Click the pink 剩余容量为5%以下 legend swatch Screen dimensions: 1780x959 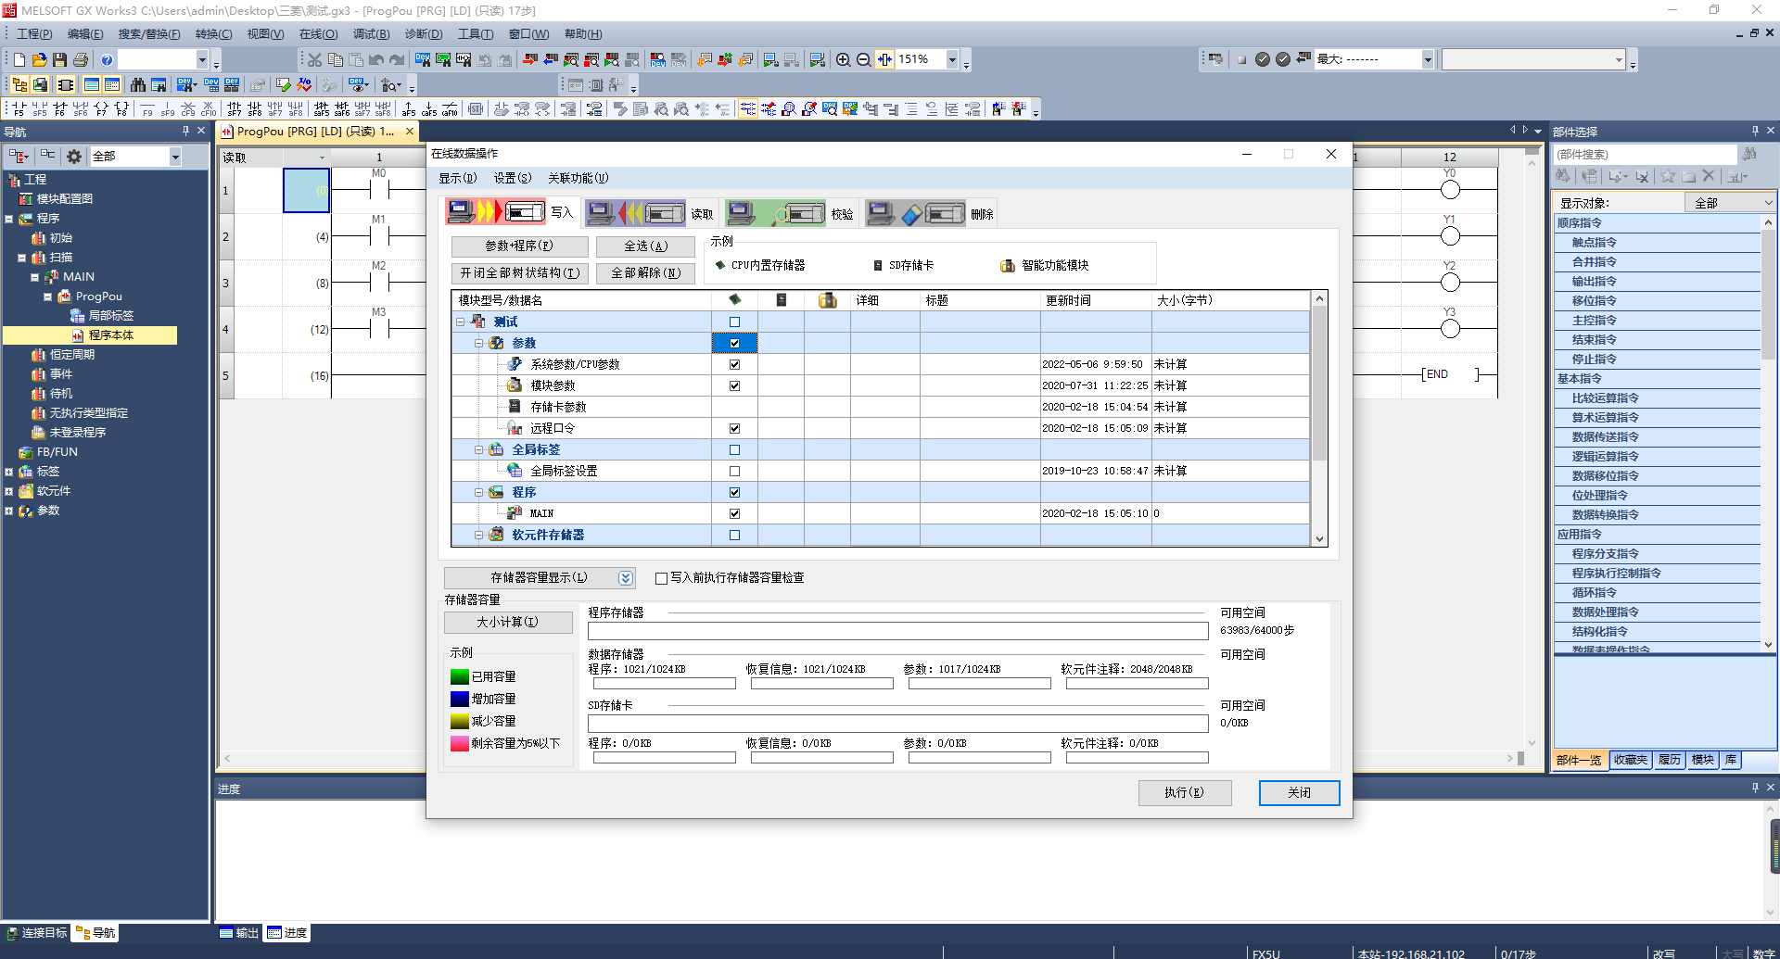(x=459, y=743)
